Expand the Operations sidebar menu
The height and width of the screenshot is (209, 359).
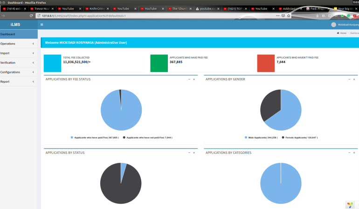click(19, 44)
